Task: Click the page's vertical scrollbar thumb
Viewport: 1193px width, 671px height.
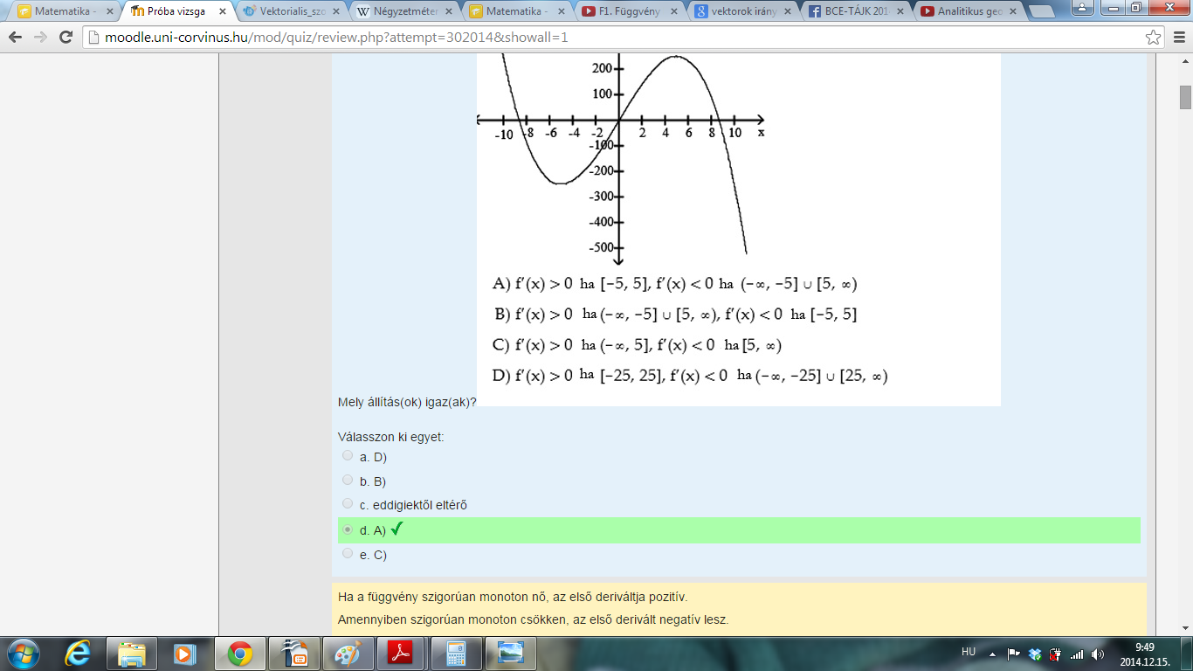Action: coord(1185,96)
